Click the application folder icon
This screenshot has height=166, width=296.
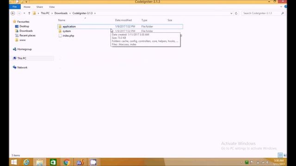click(x=60, y=26)
